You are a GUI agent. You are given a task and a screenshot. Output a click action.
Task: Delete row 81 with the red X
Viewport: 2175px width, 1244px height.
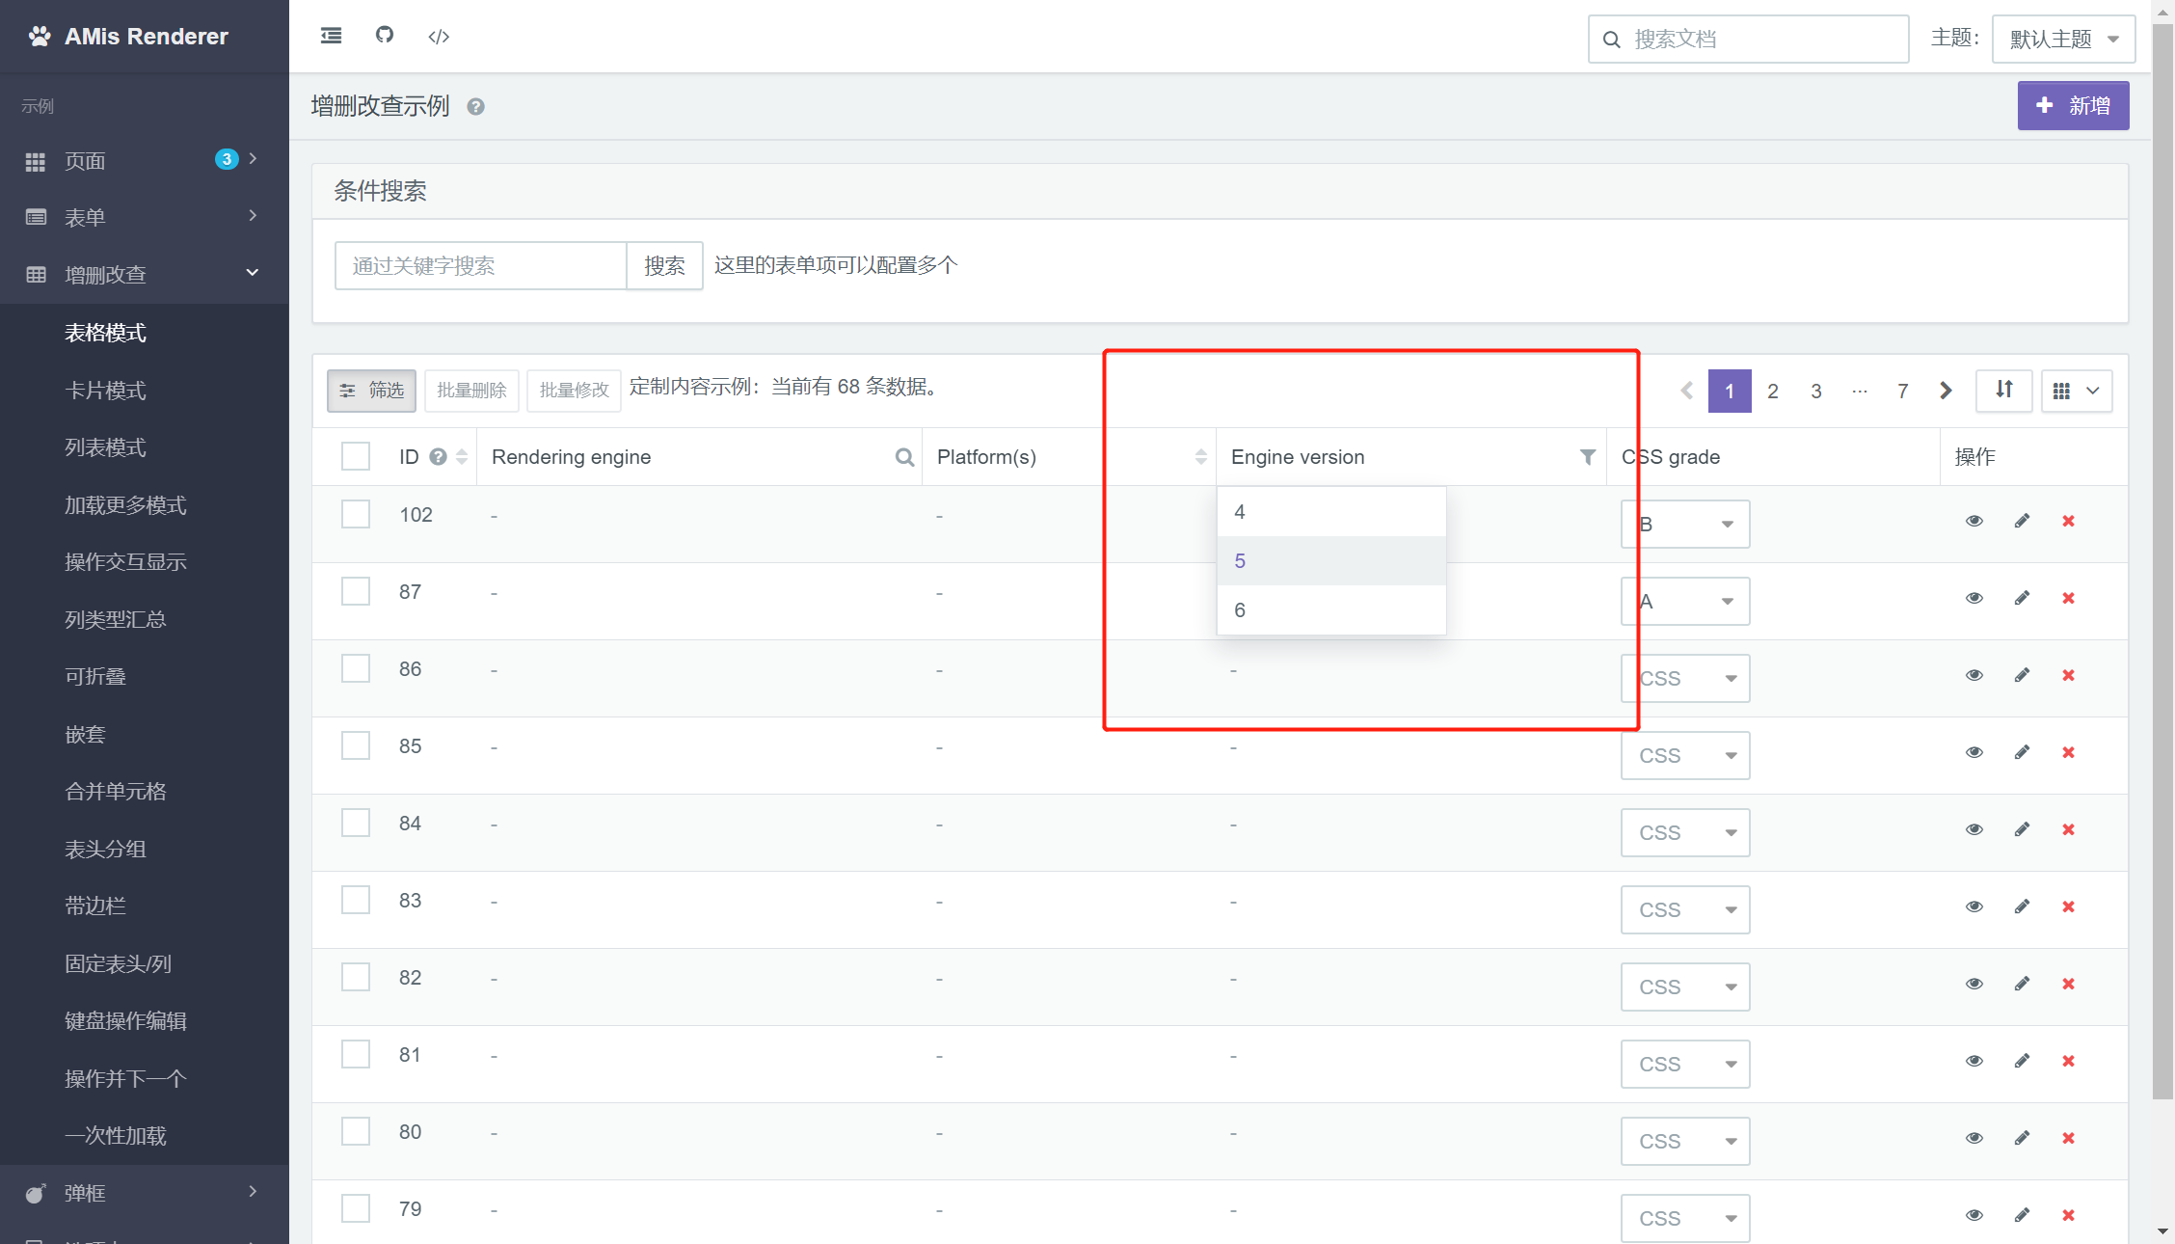coord(2068,1062)
